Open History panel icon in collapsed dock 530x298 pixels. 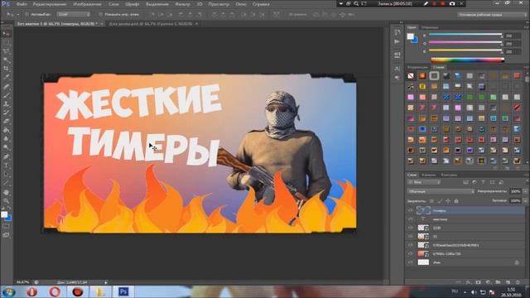coord(397,32)
